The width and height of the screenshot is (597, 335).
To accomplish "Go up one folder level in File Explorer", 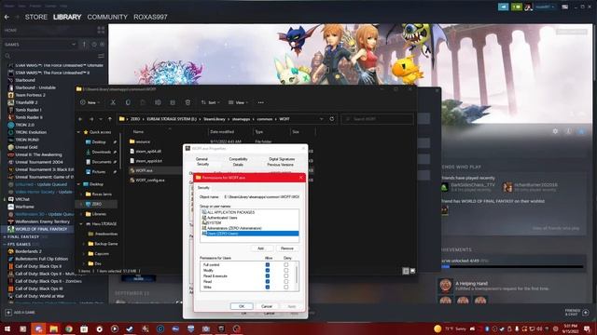I will coord(110,119).
